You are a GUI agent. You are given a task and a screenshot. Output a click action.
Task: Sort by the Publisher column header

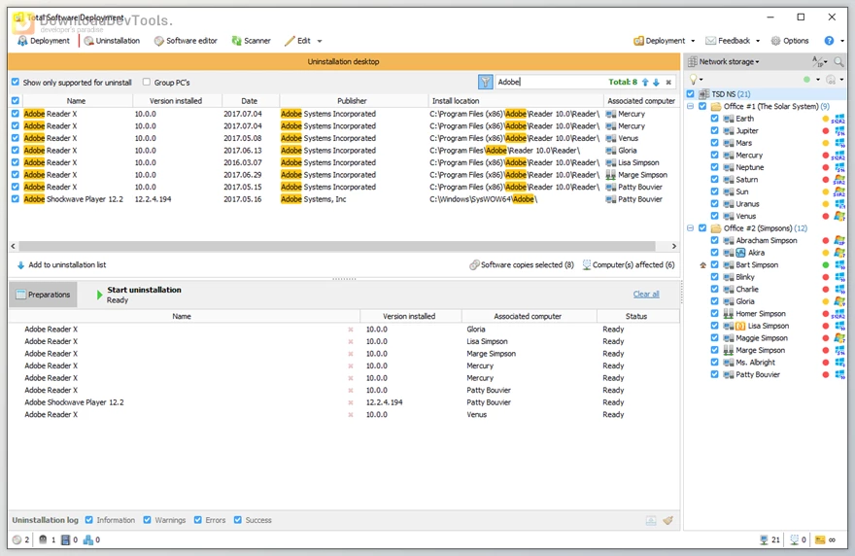click(353, 101)
